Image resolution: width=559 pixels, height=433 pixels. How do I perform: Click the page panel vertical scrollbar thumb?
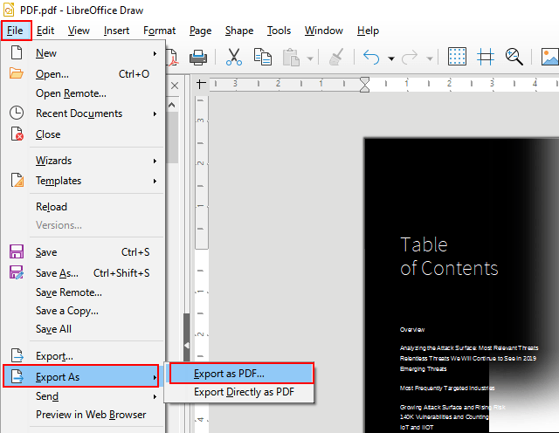coord(173,137)
